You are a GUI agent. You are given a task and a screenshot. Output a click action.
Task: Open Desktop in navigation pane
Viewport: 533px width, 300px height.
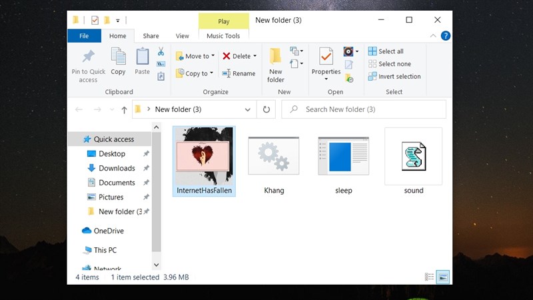tap(112, 154)
